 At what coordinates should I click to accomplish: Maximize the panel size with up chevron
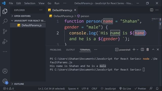[153, 50]
